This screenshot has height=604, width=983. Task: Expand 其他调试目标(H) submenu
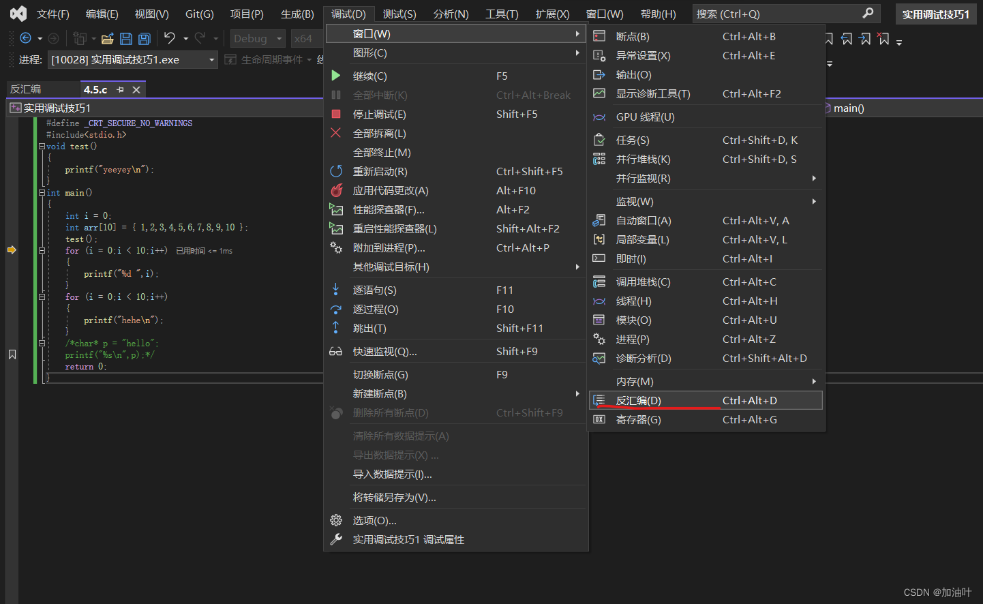tap(455, 267)
